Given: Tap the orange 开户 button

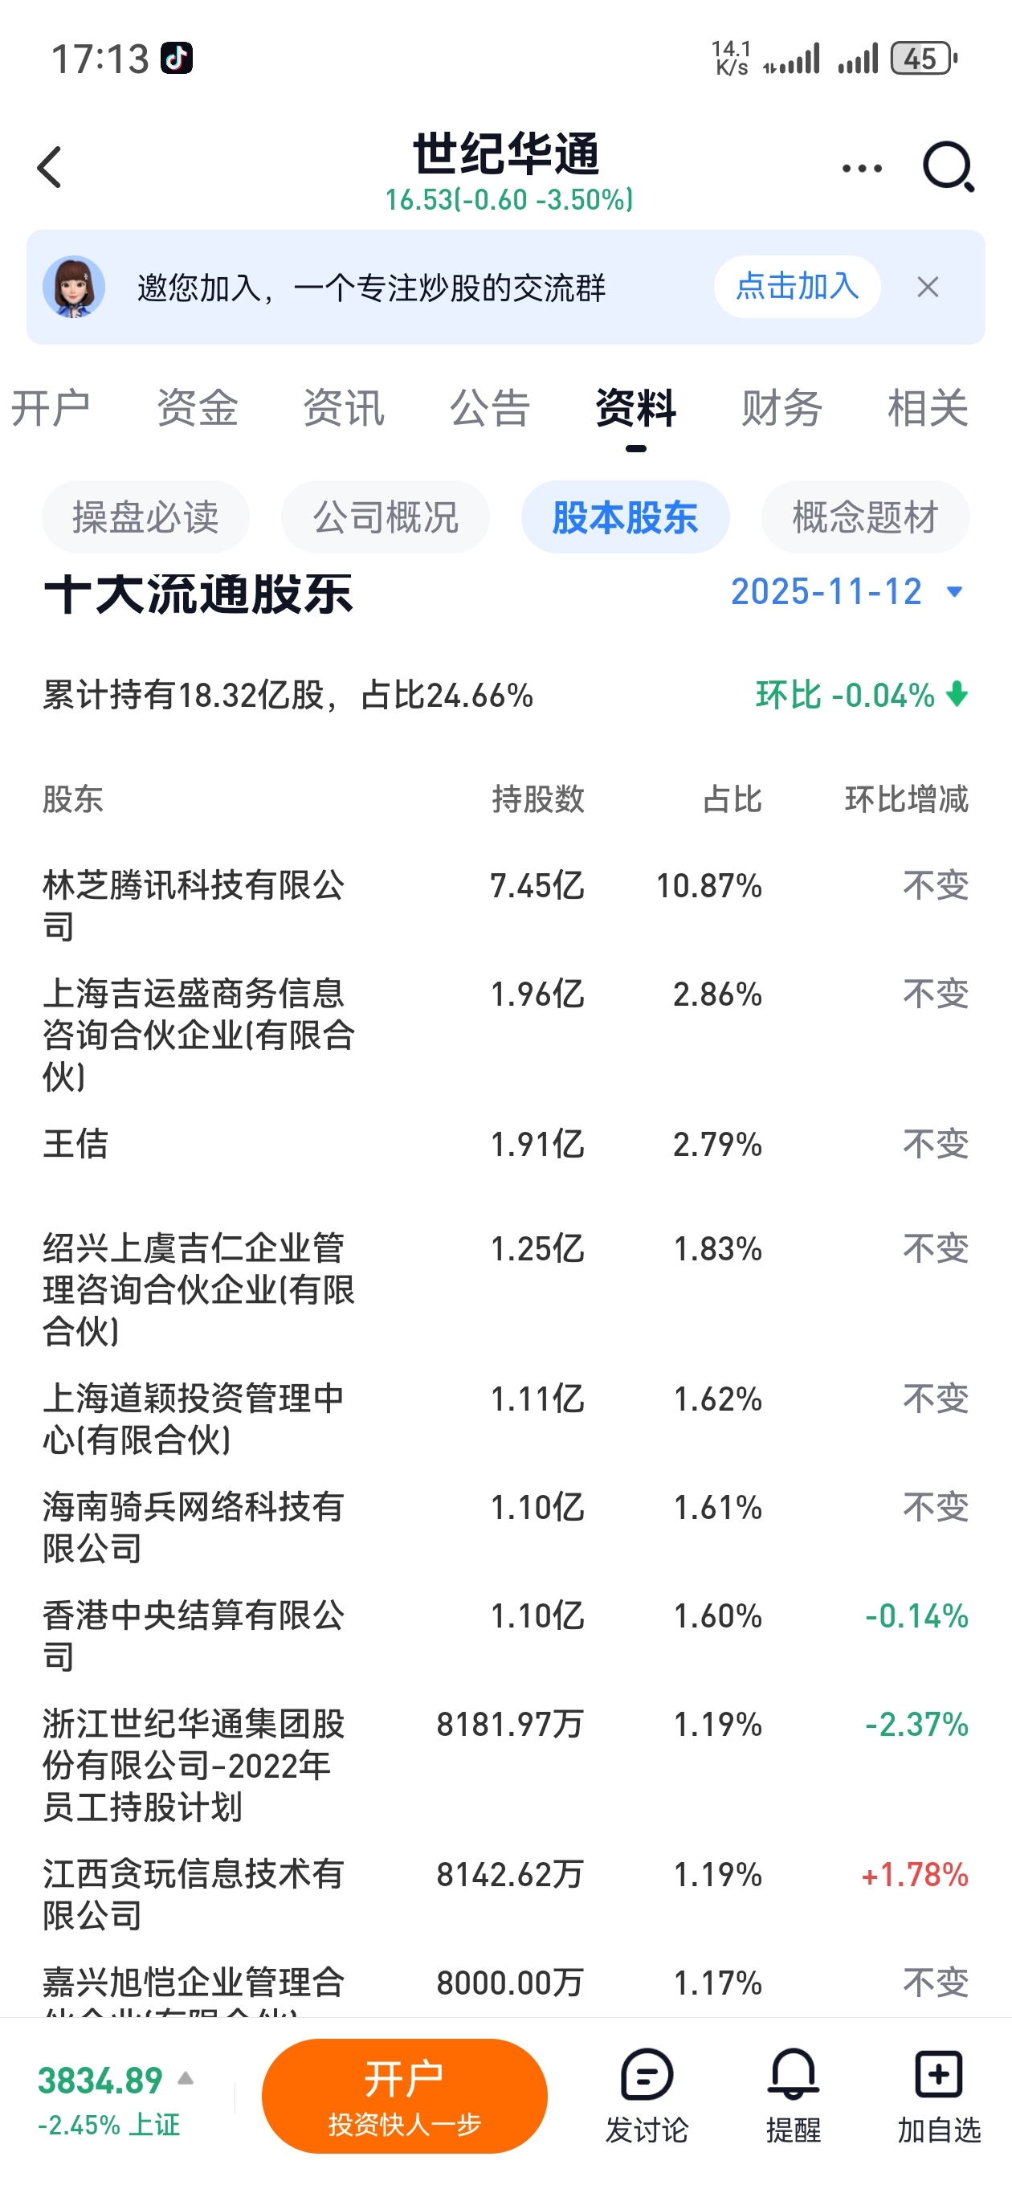Looking at the screenshot, I should [x=405, y=2096].
